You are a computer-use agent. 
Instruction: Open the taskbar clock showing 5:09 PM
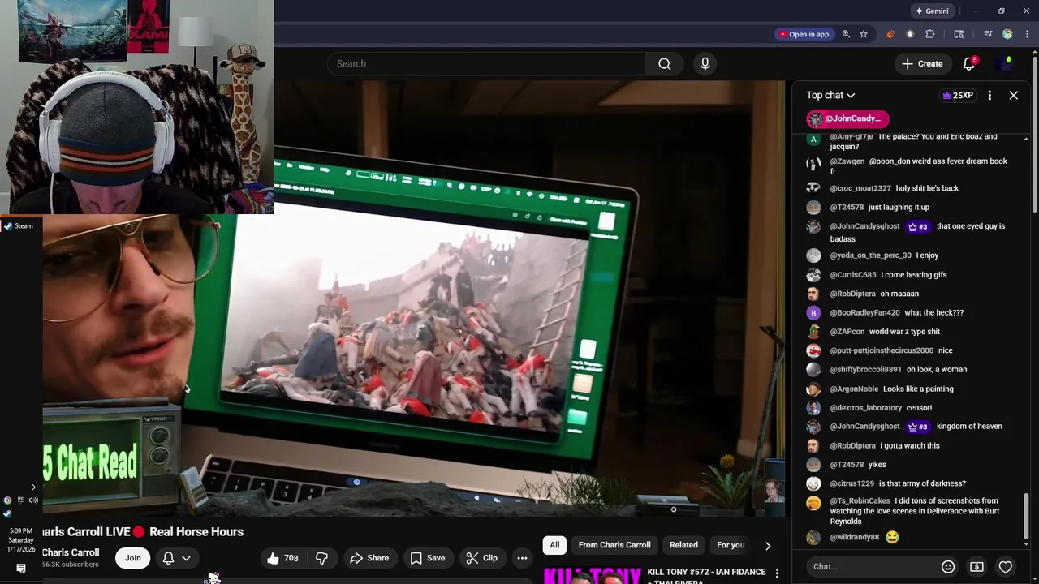coord(21,540)
